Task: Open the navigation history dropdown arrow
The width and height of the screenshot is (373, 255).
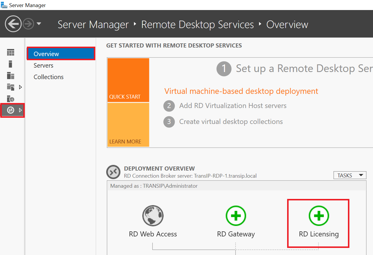Action: 39,24
